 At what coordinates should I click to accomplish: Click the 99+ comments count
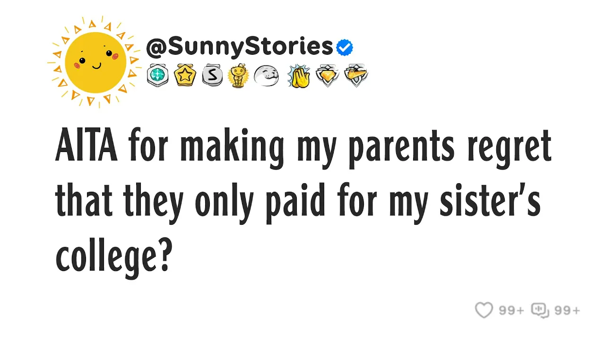[x=567, y=310]
